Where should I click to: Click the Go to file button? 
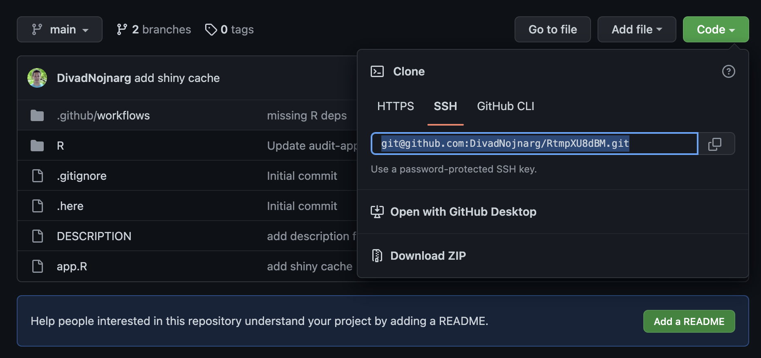click(x=553, y=29)
